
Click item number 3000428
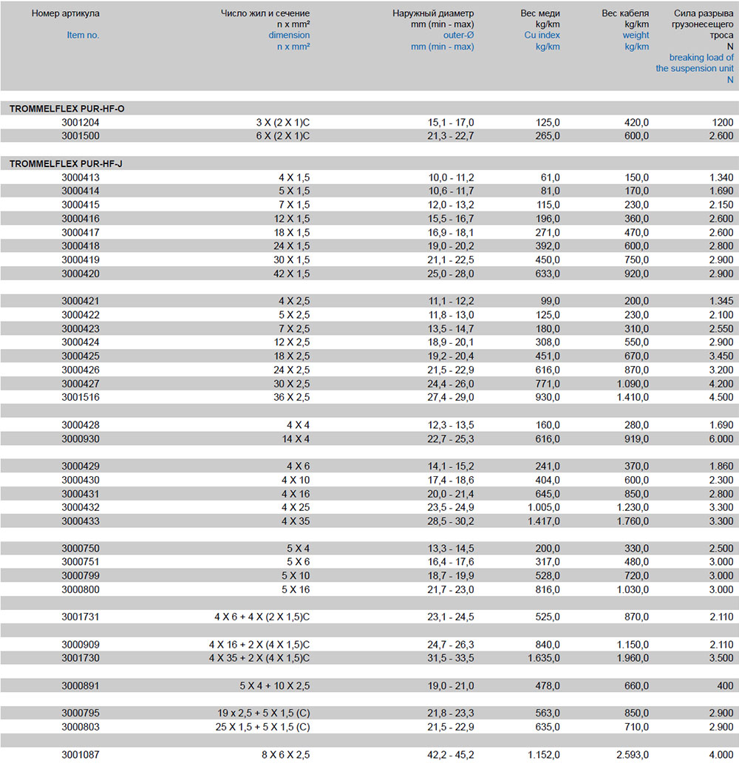click(x=81, y=425)
